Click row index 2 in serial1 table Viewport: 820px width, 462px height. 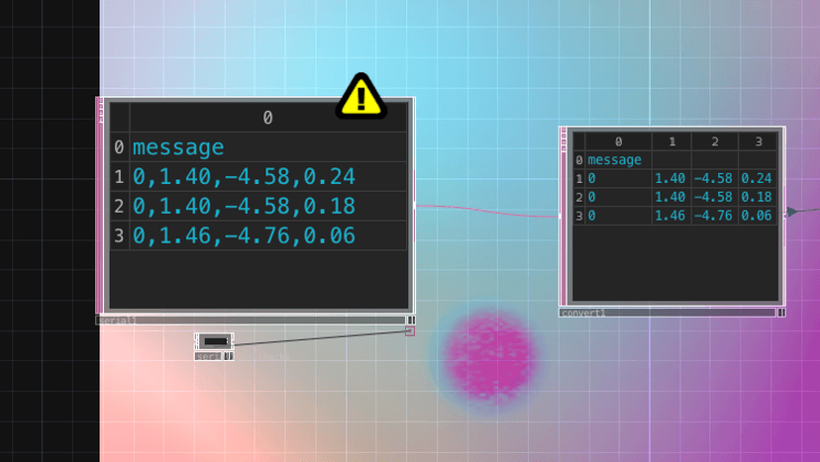[119, 206]
